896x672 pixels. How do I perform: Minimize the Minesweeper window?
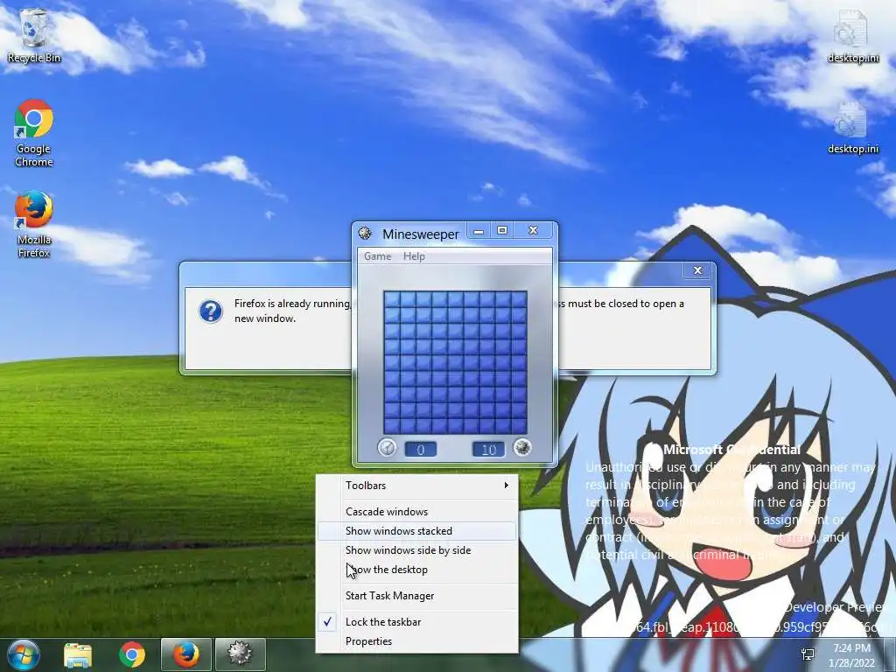coord(479,231)
